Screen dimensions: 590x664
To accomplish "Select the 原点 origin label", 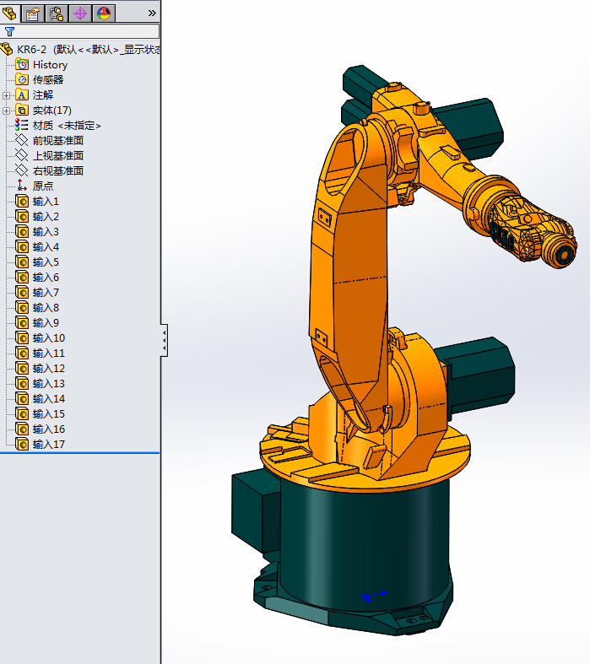I will (43, 186).
